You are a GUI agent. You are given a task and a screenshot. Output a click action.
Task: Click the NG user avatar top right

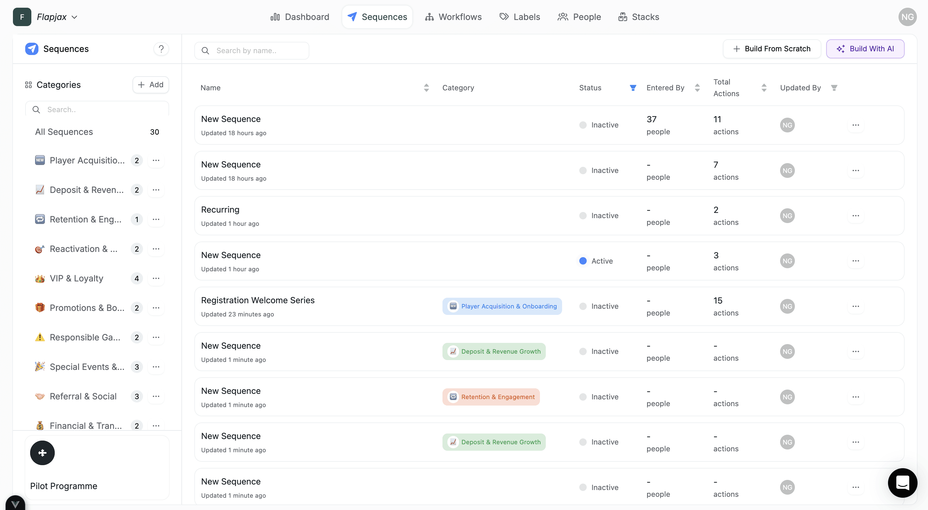pos(907,17)
